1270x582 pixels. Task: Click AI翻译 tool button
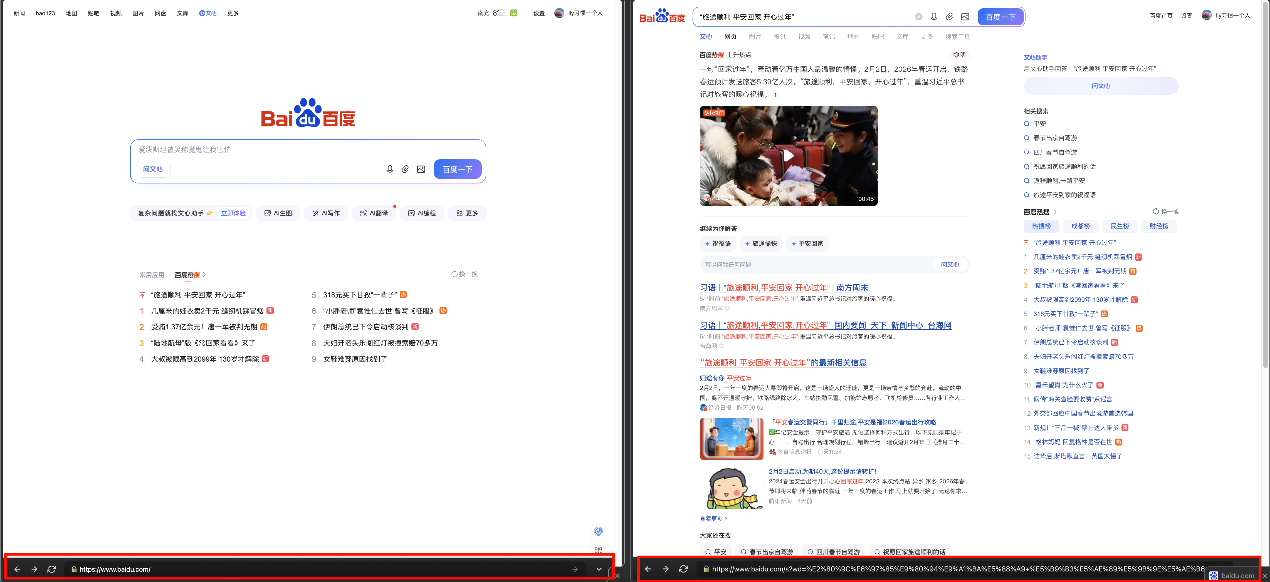pos(374,213)
